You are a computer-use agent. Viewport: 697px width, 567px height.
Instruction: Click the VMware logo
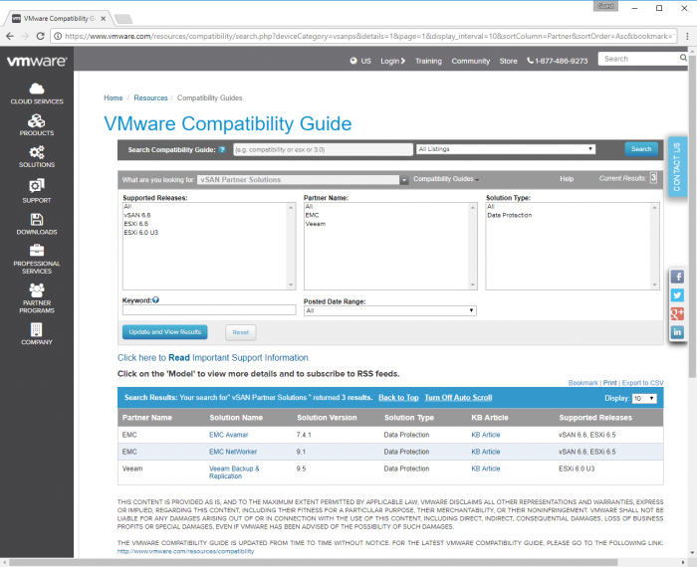coord(37,62)
